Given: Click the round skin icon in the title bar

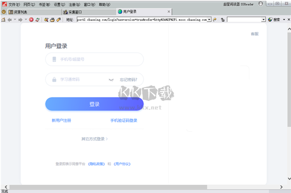Looking at the screenshot, I should pos(260,4).
